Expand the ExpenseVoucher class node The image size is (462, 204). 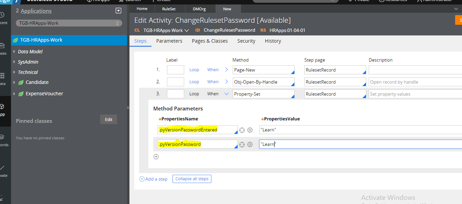[x=14, y=94]
